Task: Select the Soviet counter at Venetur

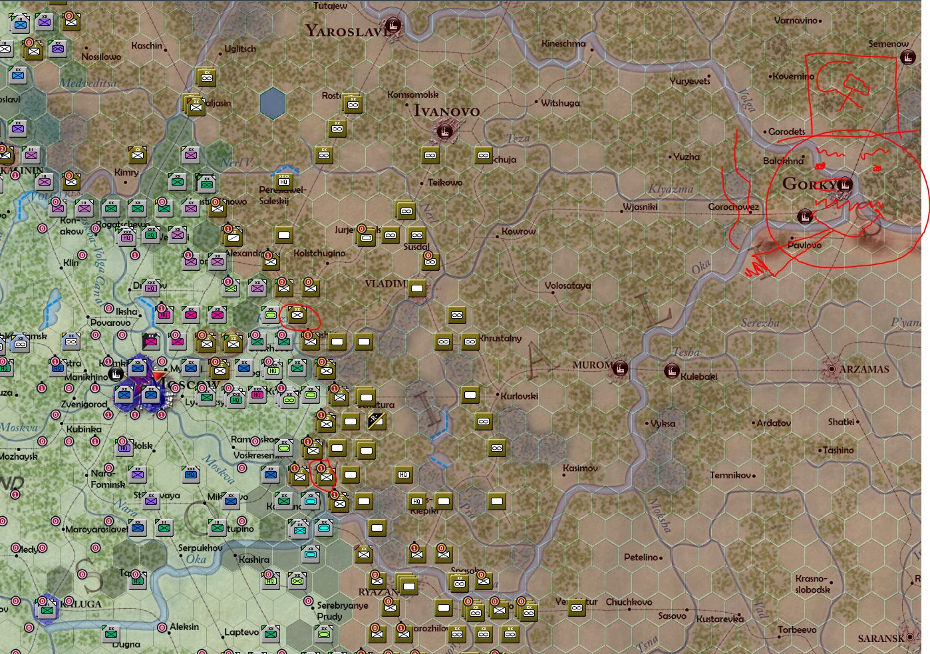Action: pos(577,607)
